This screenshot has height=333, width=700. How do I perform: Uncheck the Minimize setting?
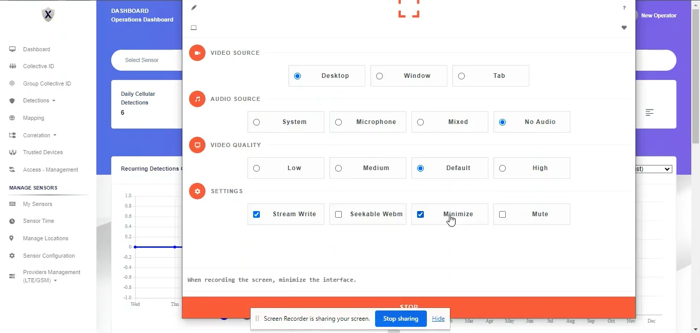421,214
